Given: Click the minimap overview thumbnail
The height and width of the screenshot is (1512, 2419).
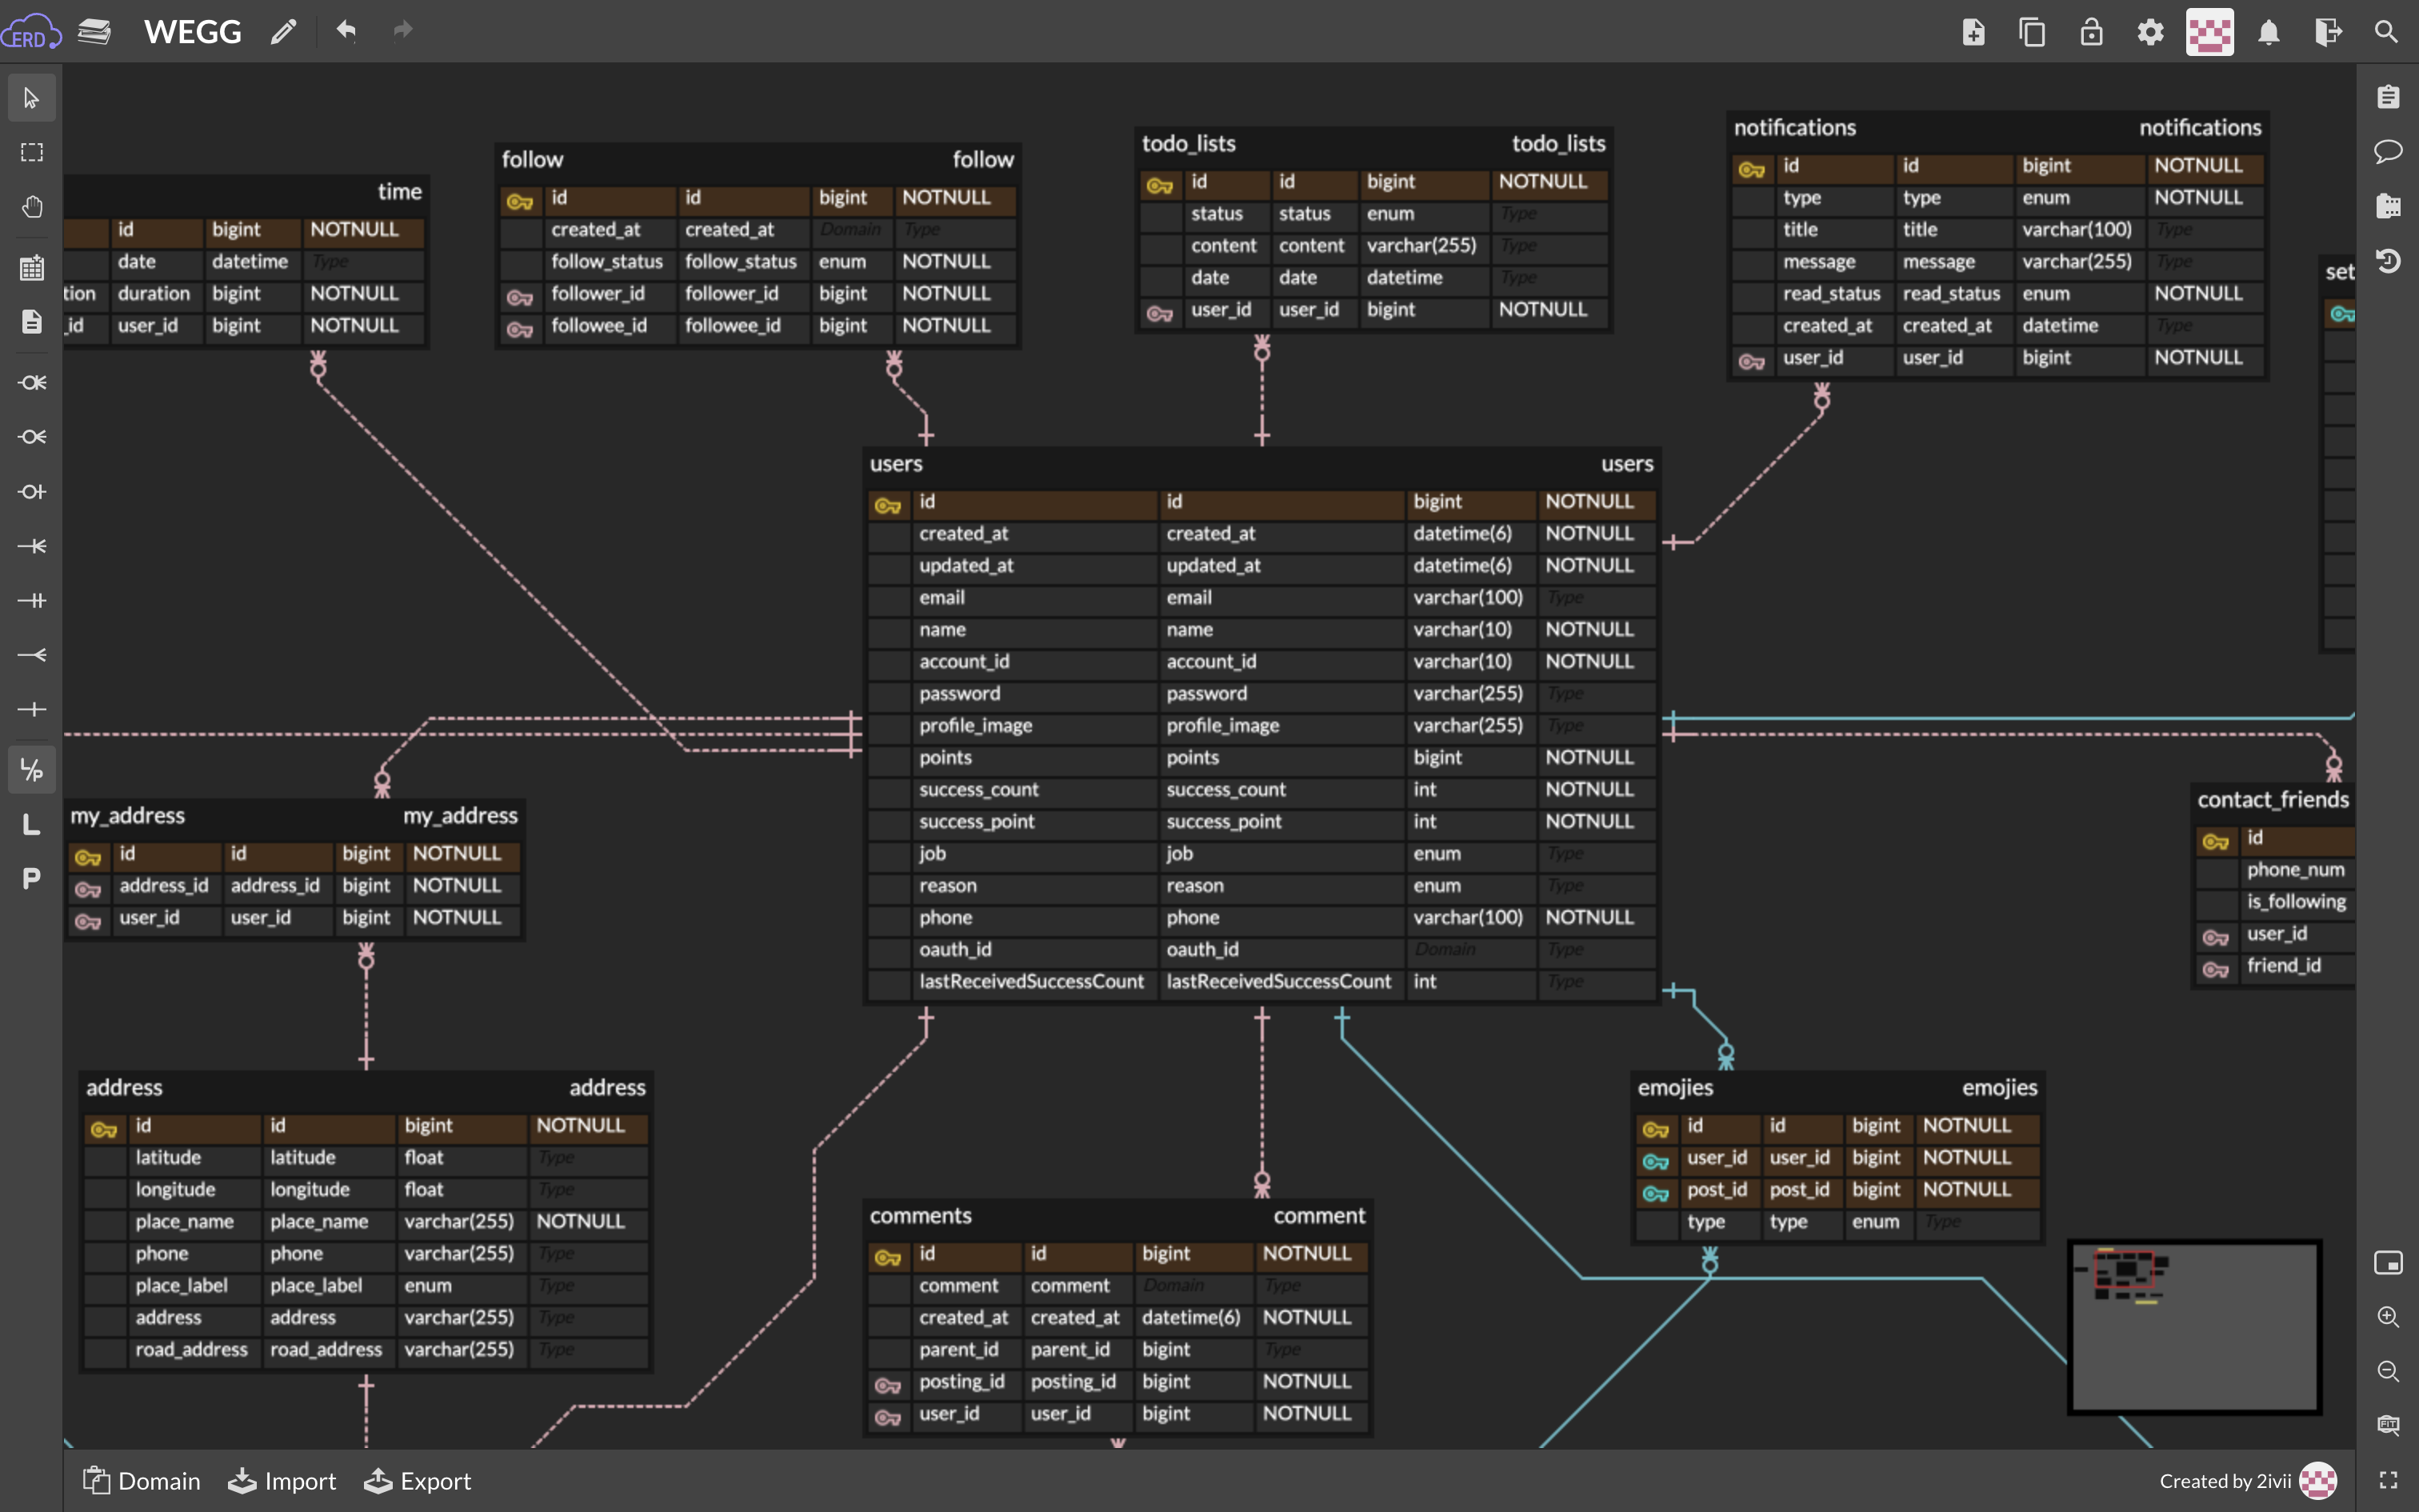Looking at the screenshot, I should point(2194,1327).
